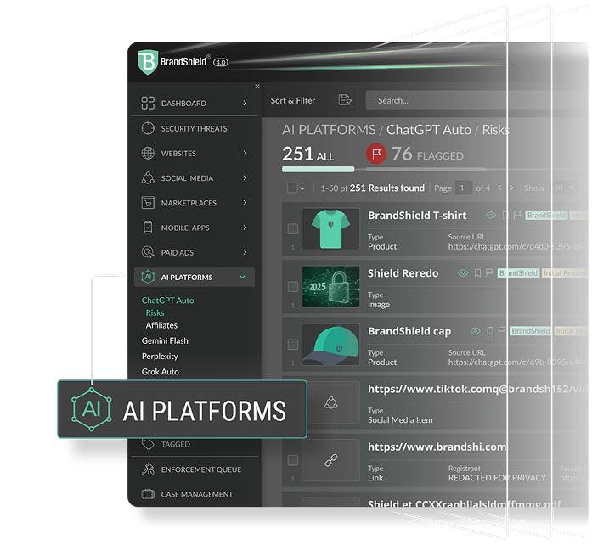The height and width of the screenshot is (545, 609).
Task: Switch to the 251 ALL tab
Action: (308, 155)
